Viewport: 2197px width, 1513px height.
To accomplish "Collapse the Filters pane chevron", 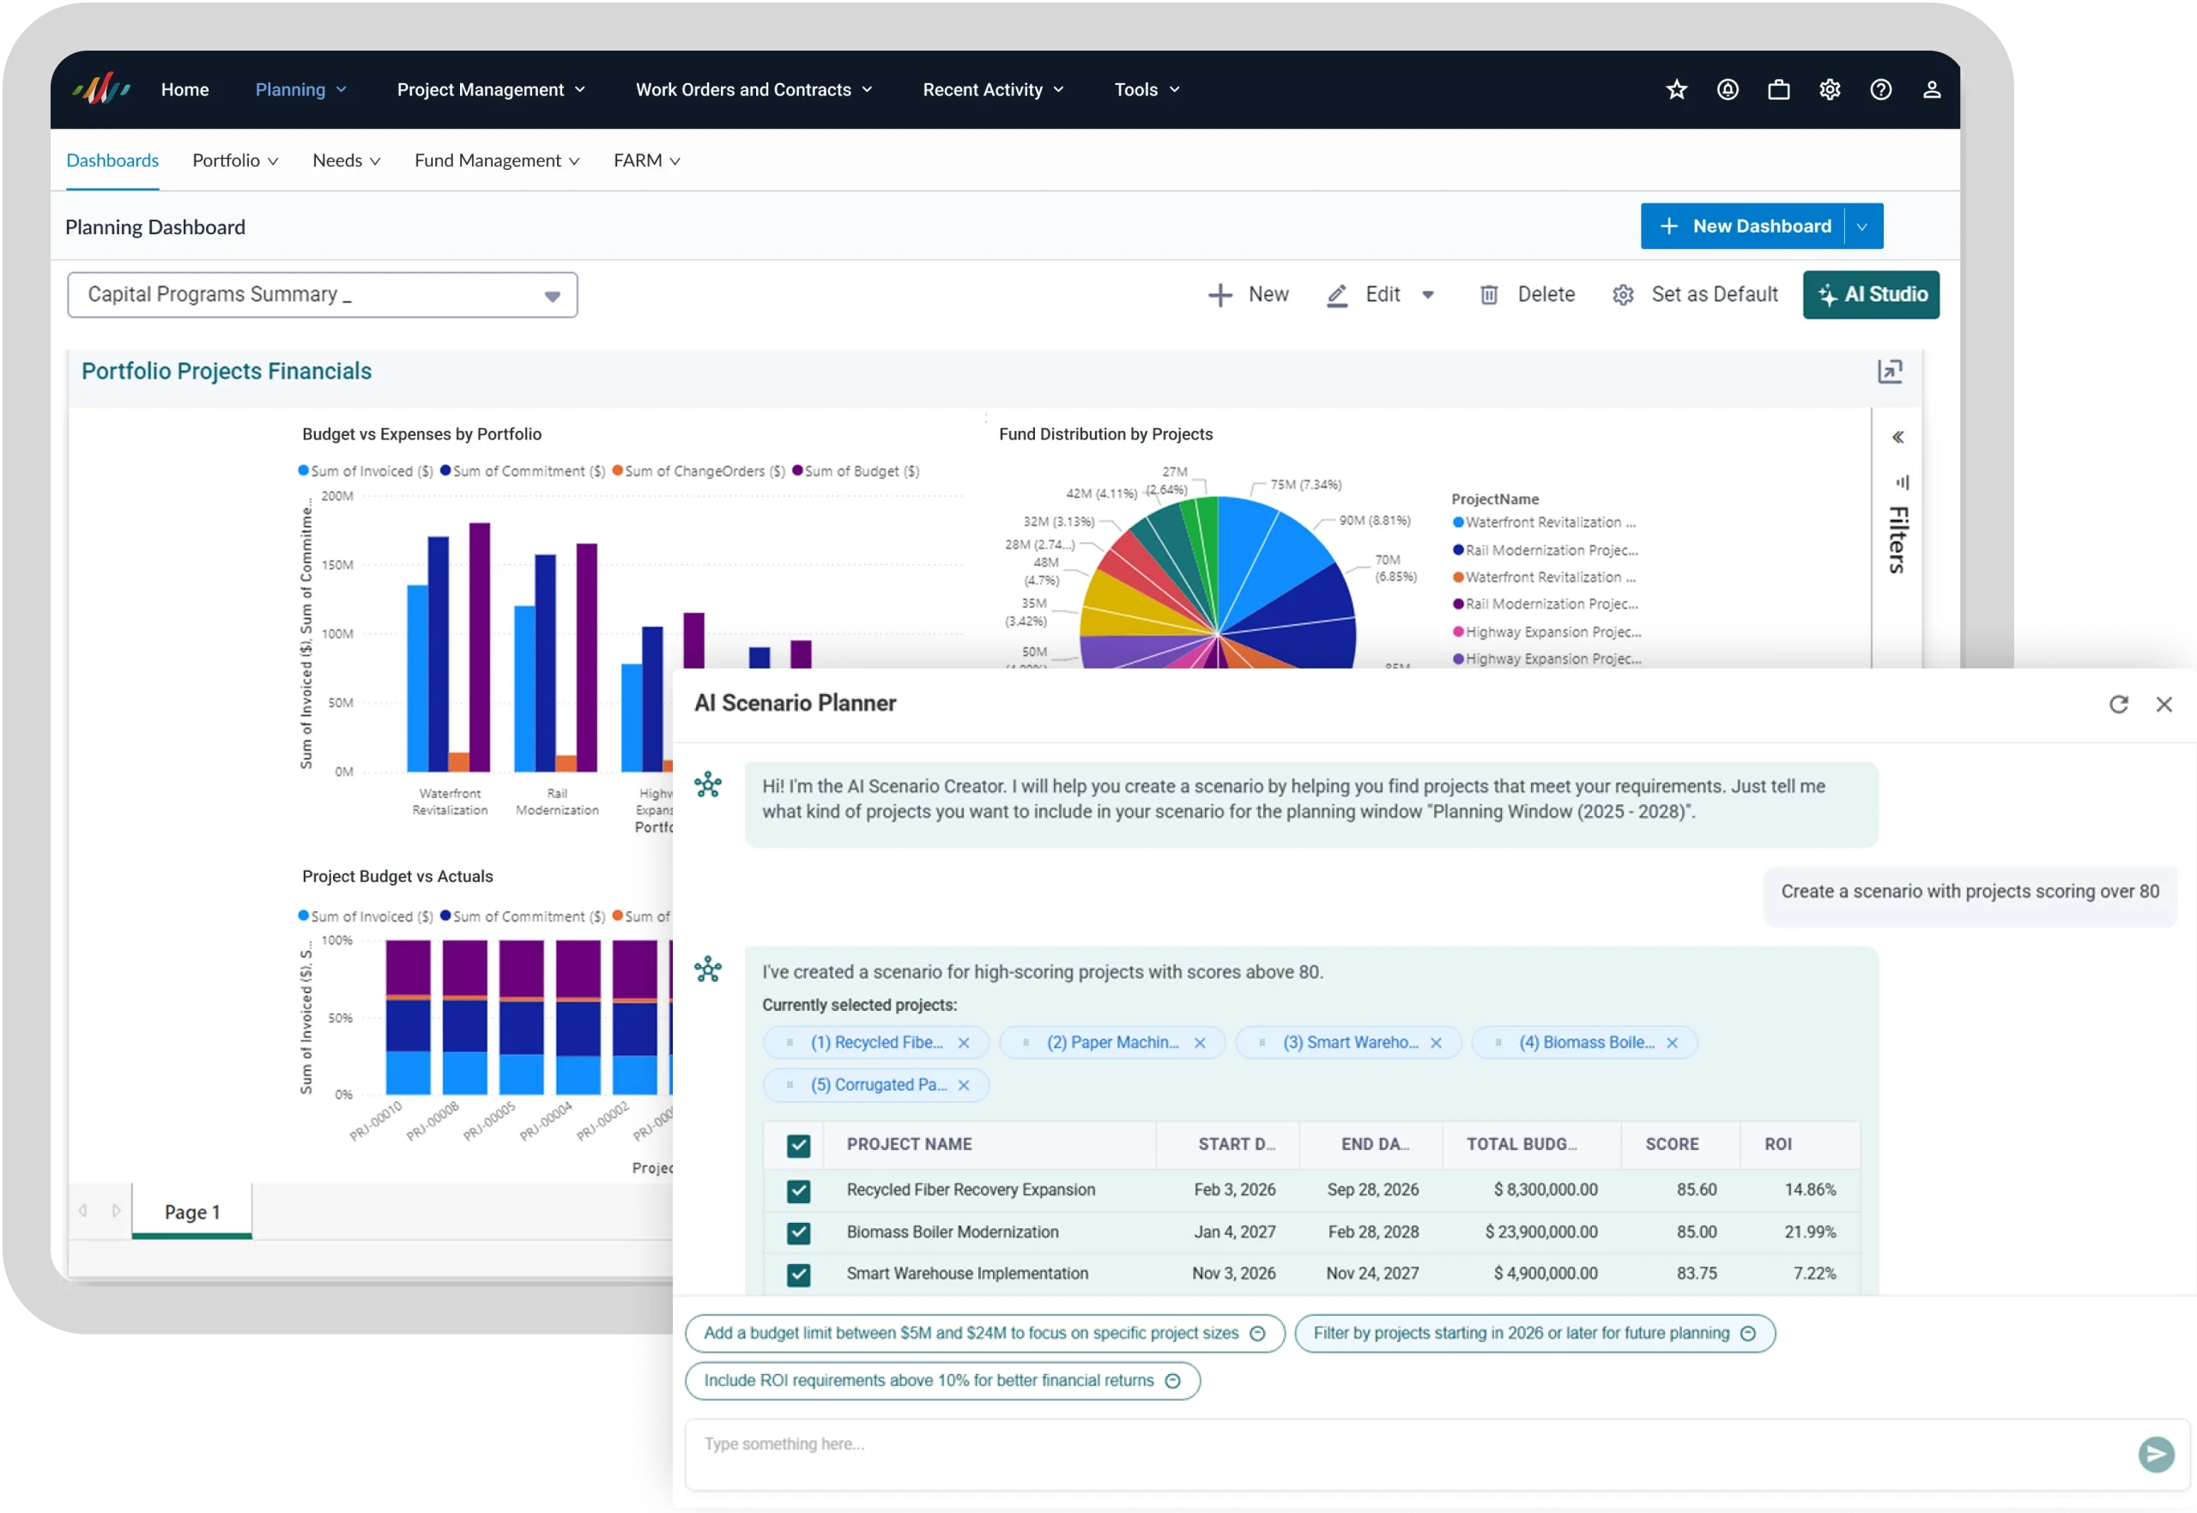I will coord(1897,437).
